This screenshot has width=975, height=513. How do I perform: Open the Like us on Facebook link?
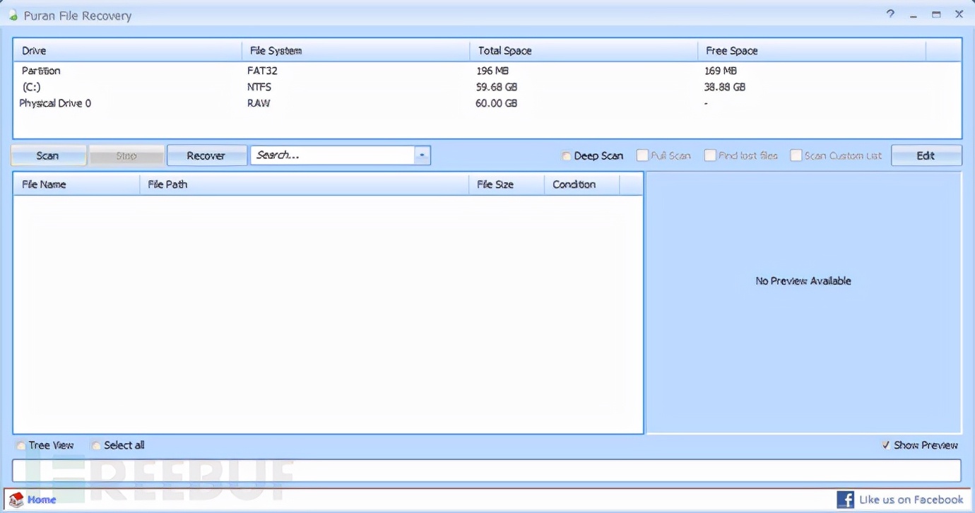pos(911,500)
